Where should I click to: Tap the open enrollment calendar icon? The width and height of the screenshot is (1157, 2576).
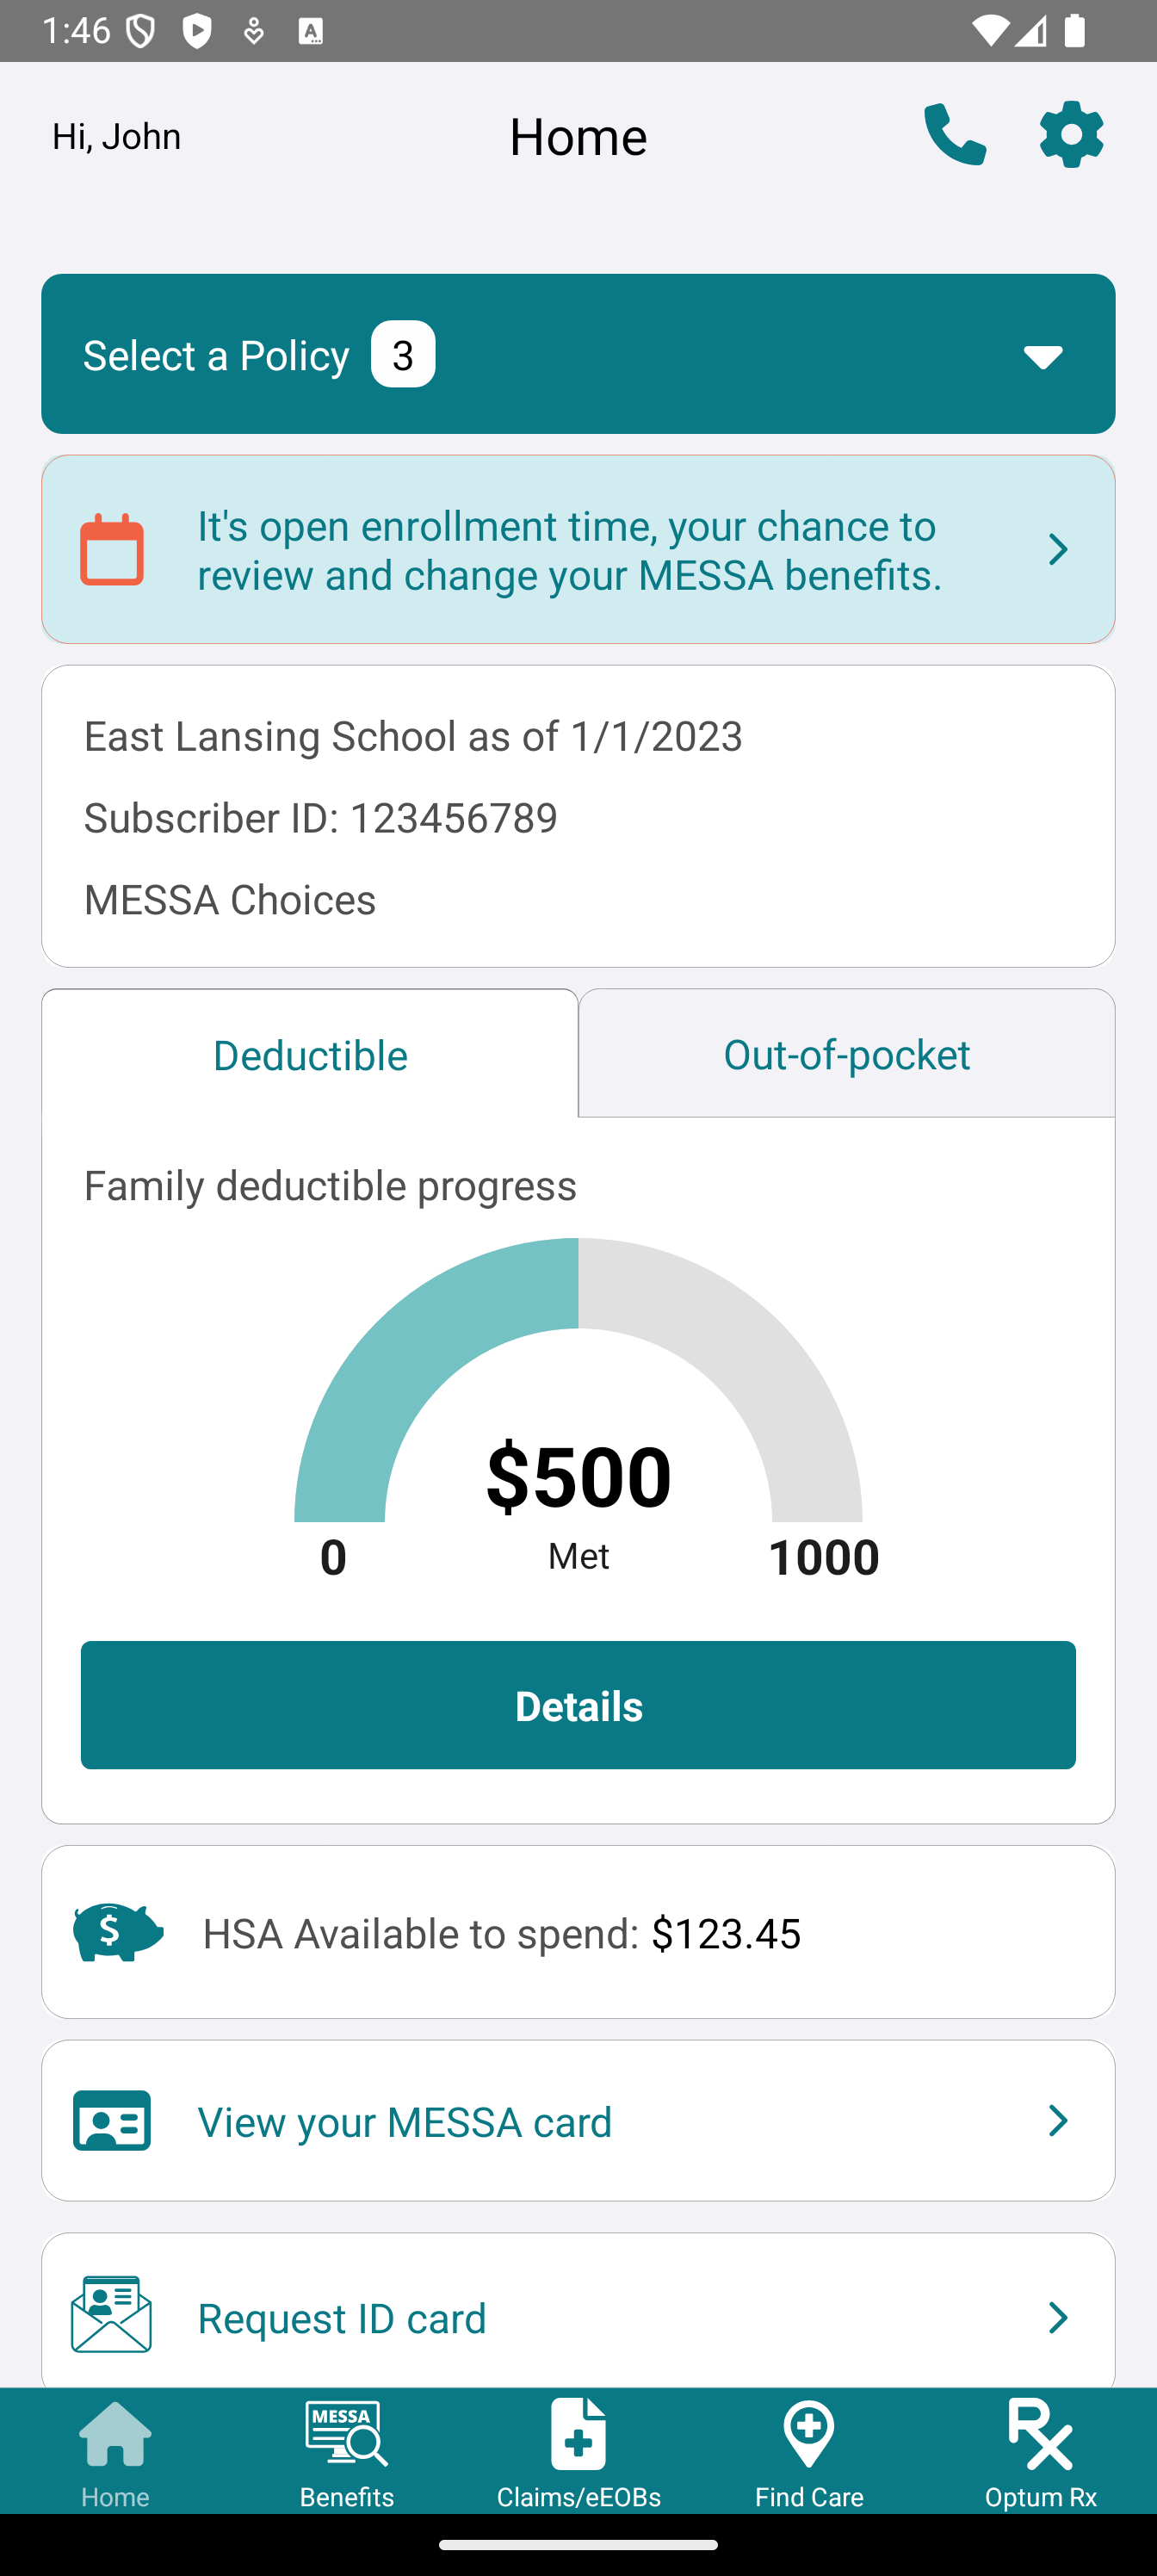tap(112, 550)
